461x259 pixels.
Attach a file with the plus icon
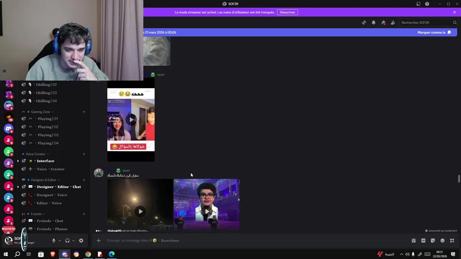pyautogui.click(x=99, y=241)
